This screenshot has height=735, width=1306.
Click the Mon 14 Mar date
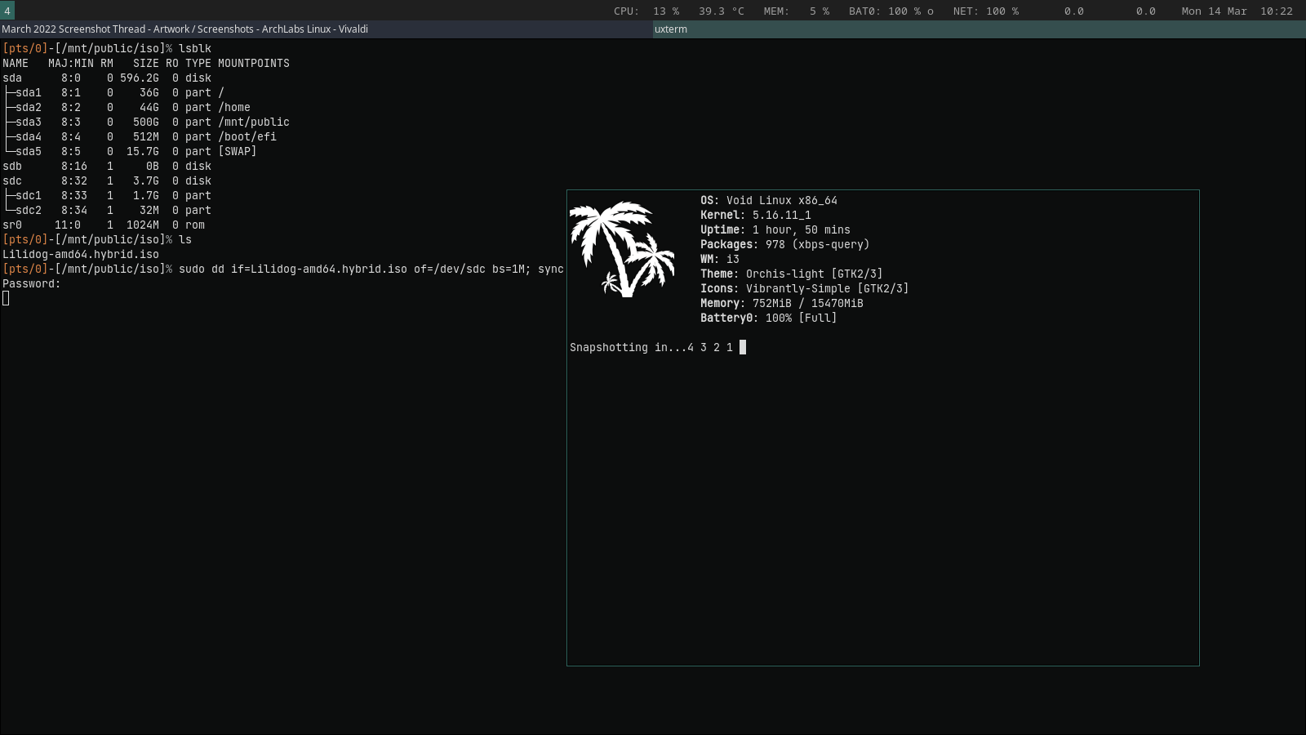[1215, 11]
